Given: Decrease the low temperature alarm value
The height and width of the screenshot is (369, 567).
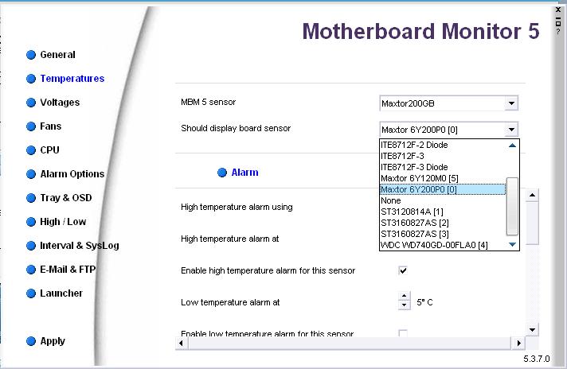Looking at the screenshot, I should [404, 305].
